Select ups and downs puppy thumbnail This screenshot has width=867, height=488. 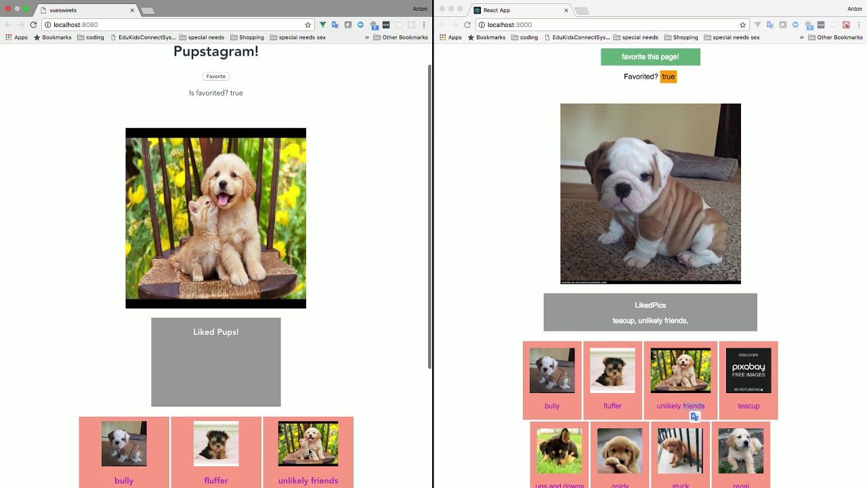559,451
